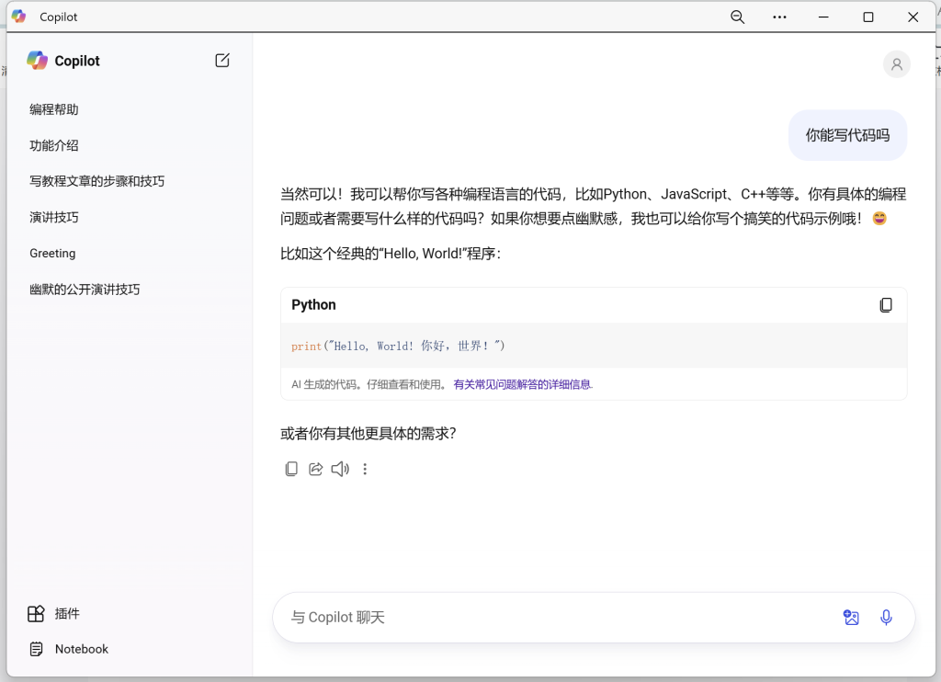This screenshot has height=682, width=941.
Task: Copy the Python code snippet
Action: (x=886, y=304)
